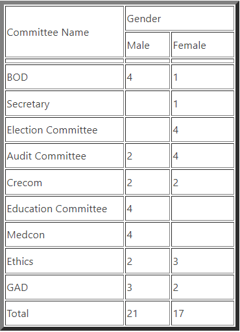240x332 pixels.
Task: Select the Medcon row label
Action: 64,234
